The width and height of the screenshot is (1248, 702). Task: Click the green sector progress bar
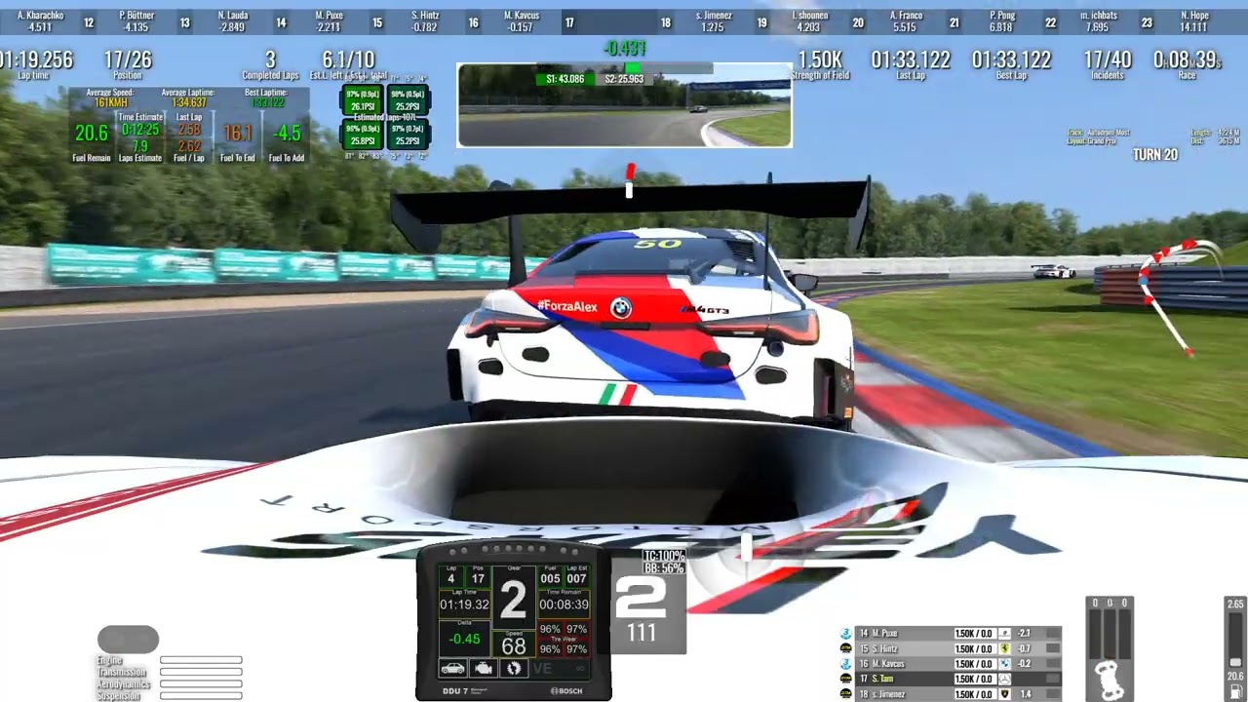click(x=633, y=68)
